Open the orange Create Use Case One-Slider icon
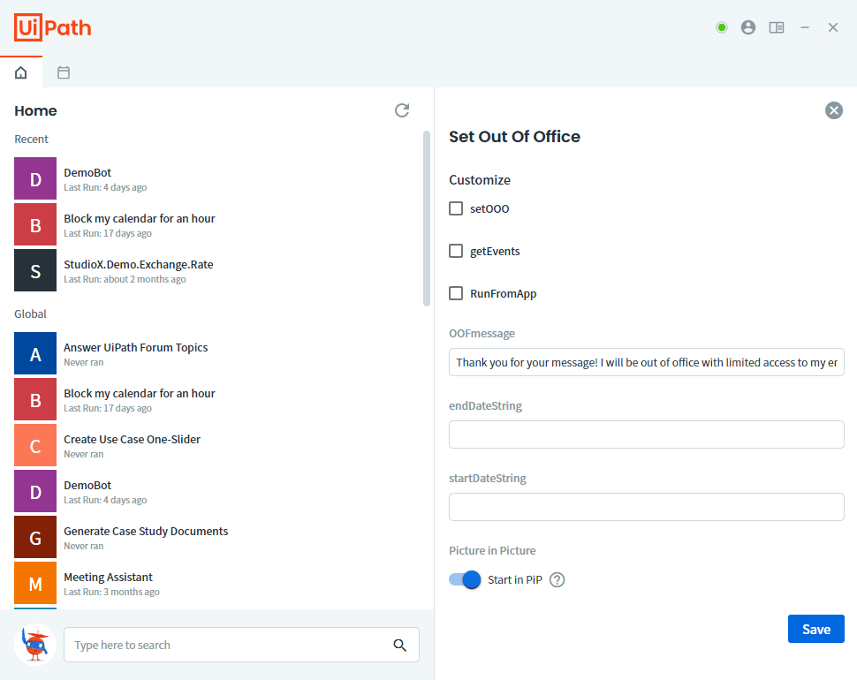The width and height of the screenshot is (857, 680). tap(35, 445)
